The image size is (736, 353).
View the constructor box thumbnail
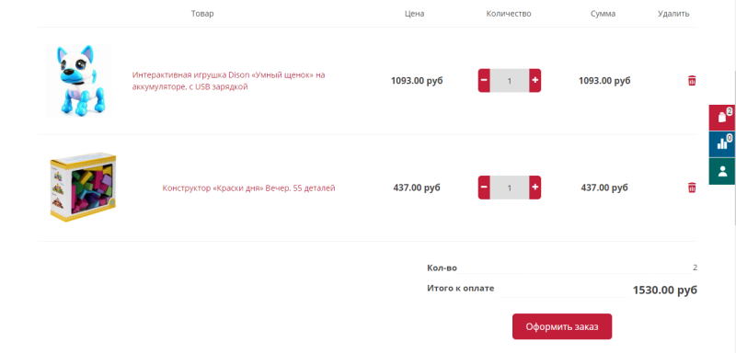pyautogui.click(x=83, y=187)
